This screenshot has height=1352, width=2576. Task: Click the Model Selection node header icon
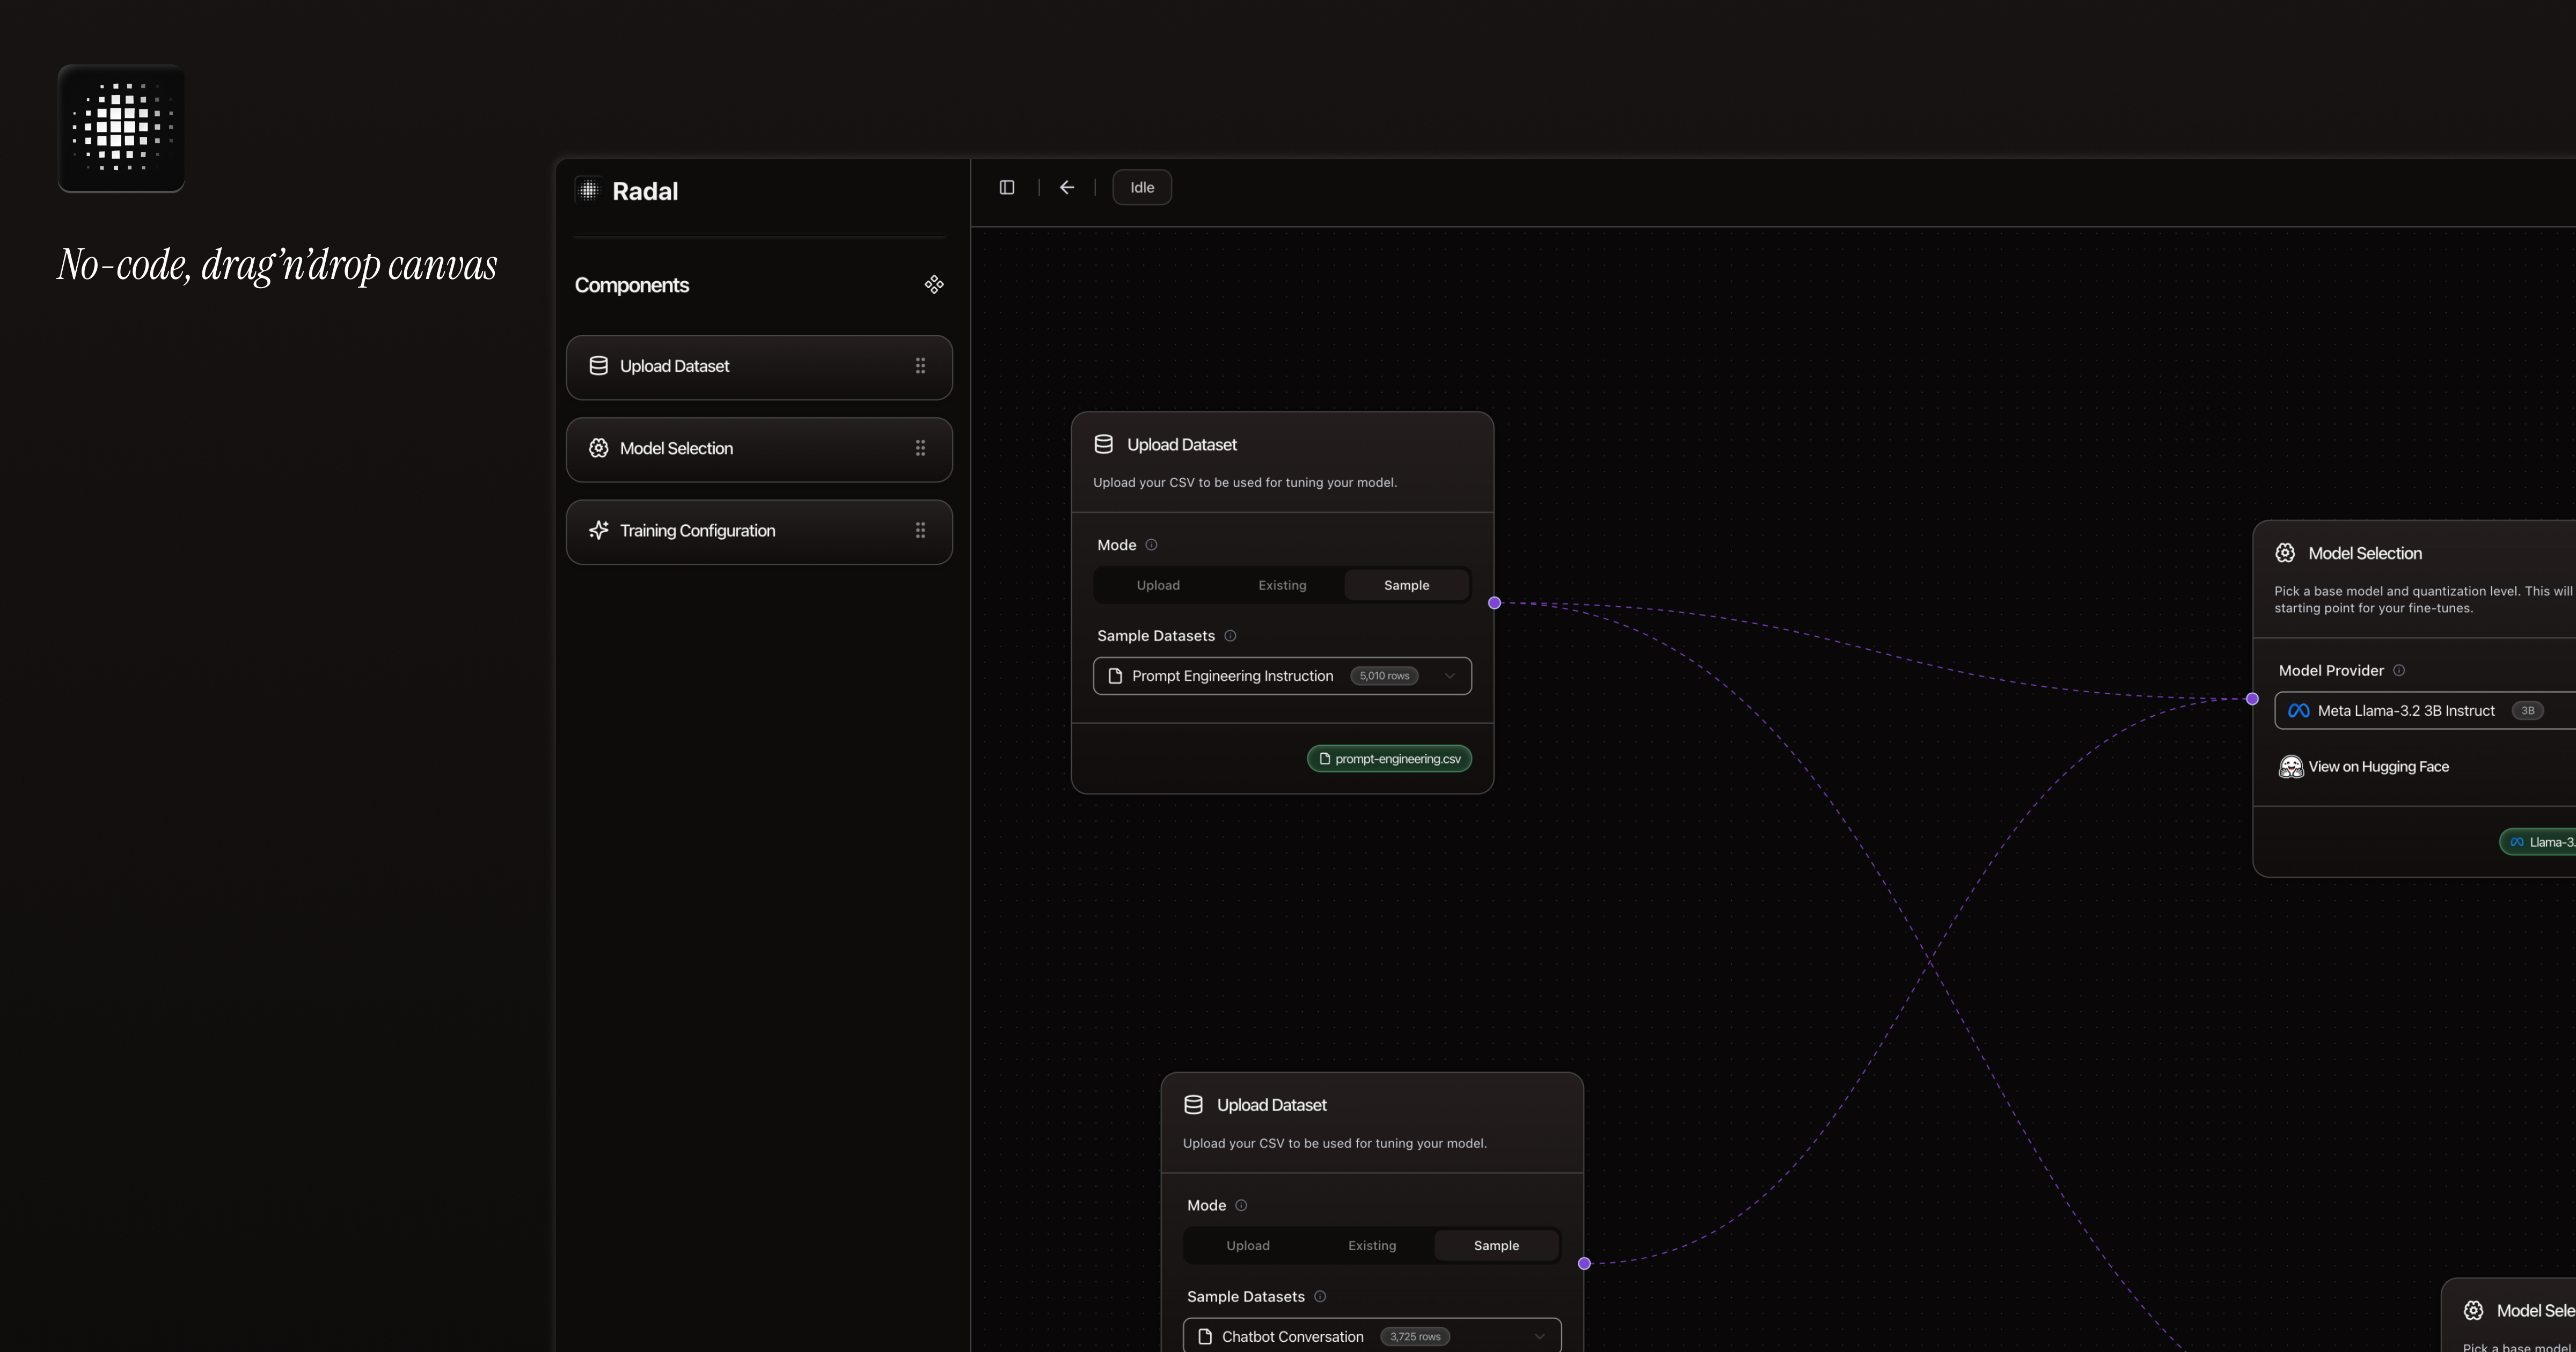(x=2285, y=553)
